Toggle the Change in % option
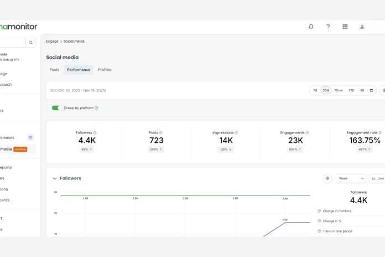The width and height of the screenshot is (385, 257). [x=319, y=221]
